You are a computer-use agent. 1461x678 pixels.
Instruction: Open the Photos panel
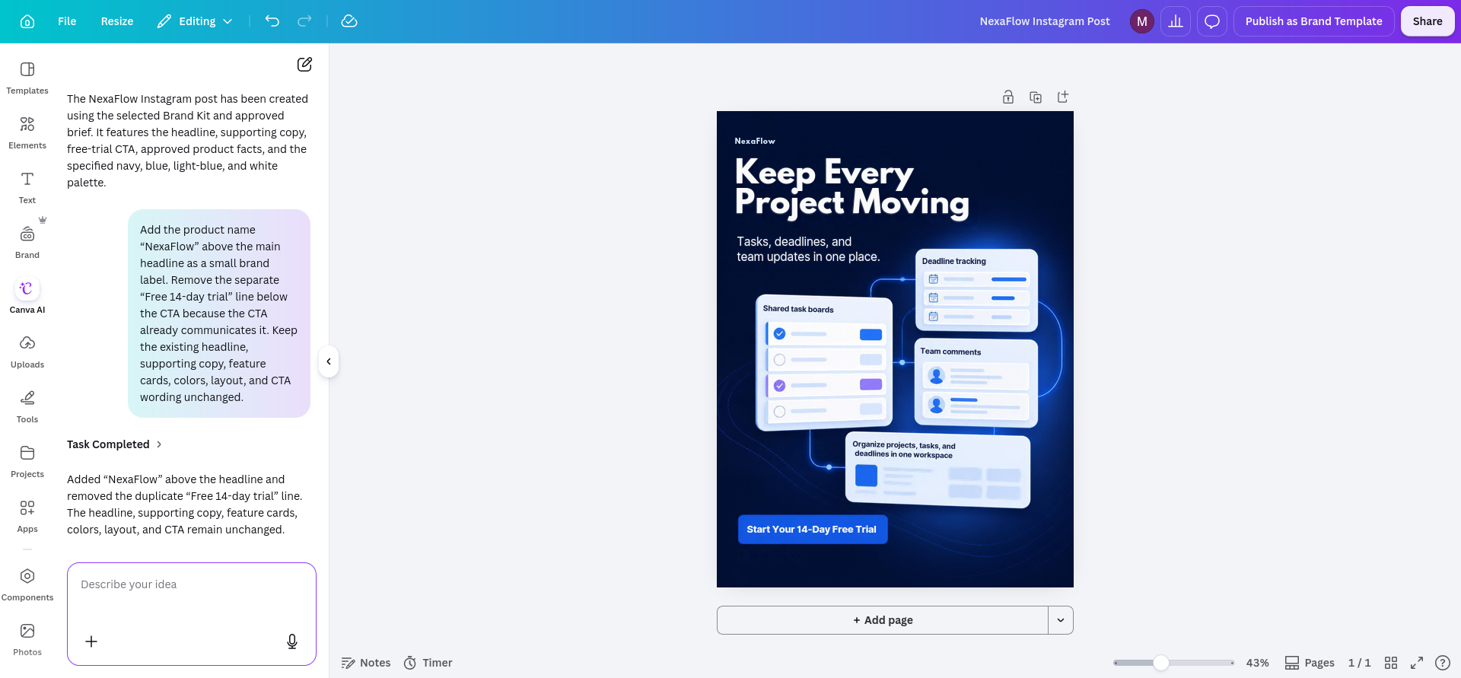27,639
